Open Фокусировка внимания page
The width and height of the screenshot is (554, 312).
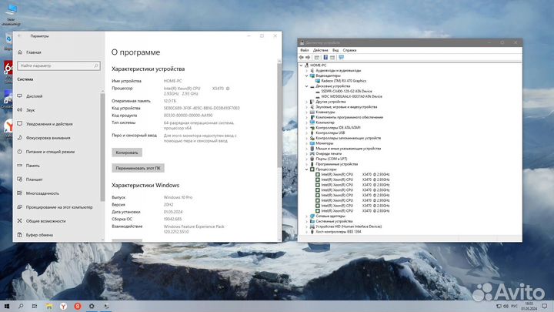click(48, 138)
